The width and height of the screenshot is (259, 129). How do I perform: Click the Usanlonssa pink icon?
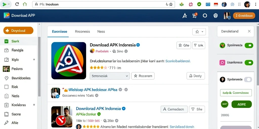coord(222,62)
